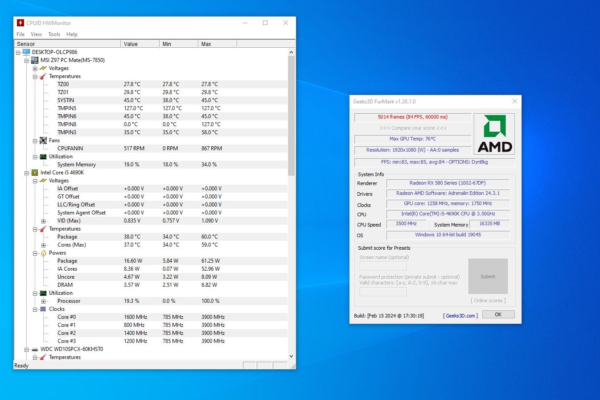This screenshot has width=600, height=400.
Task: Collapse the Fans node
Action: (x=35, y=141)
